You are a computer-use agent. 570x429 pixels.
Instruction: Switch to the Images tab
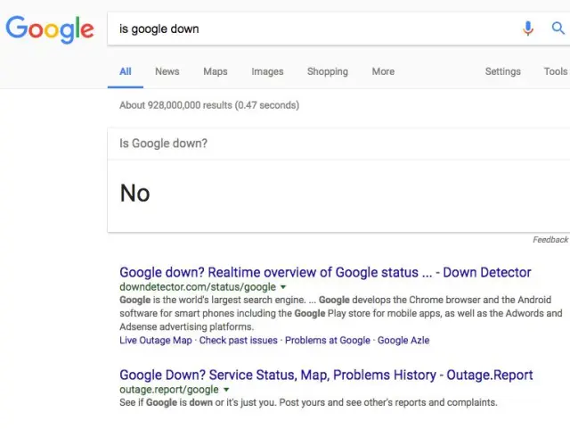(267, 71)
